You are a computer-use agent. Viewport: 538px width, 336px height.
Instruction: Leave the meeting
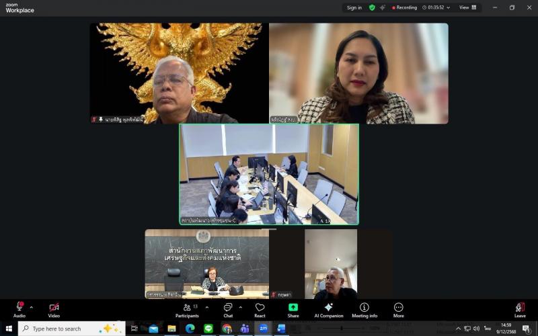pos(520,310)
